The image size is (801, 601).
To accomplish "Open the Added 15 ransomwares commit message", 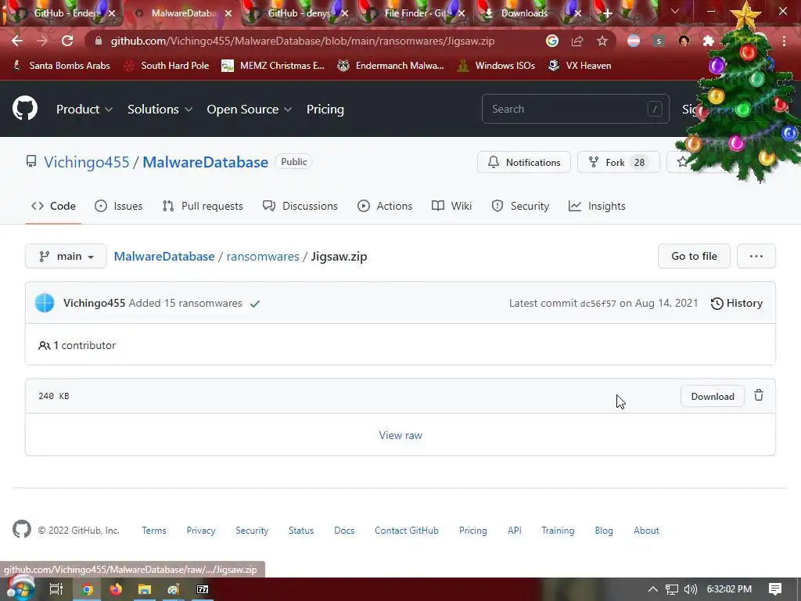I will (x=185, y=303).
